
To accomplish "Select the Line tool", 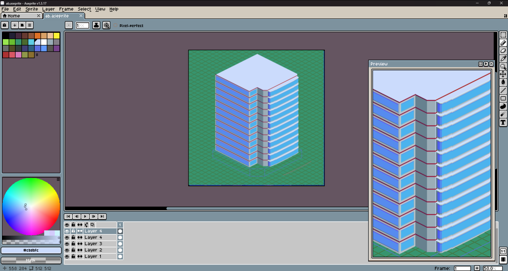I will click(503, 91).
